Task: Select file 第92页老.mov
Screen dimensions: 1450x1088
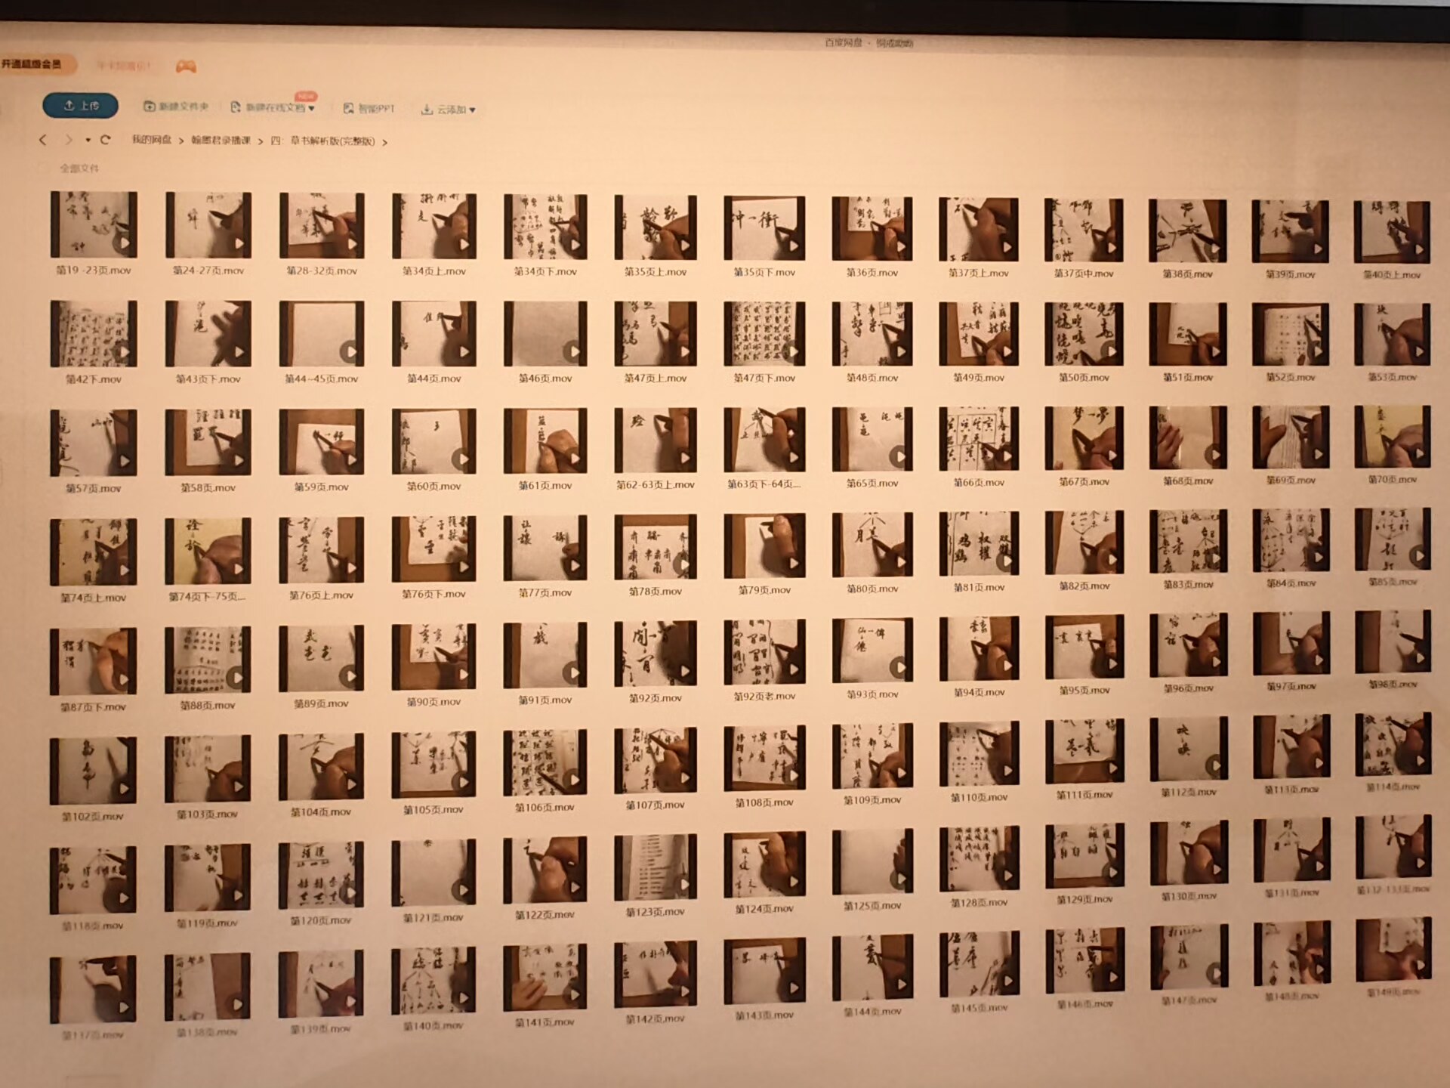Action: pyautogui.click(x=764, y=651)
